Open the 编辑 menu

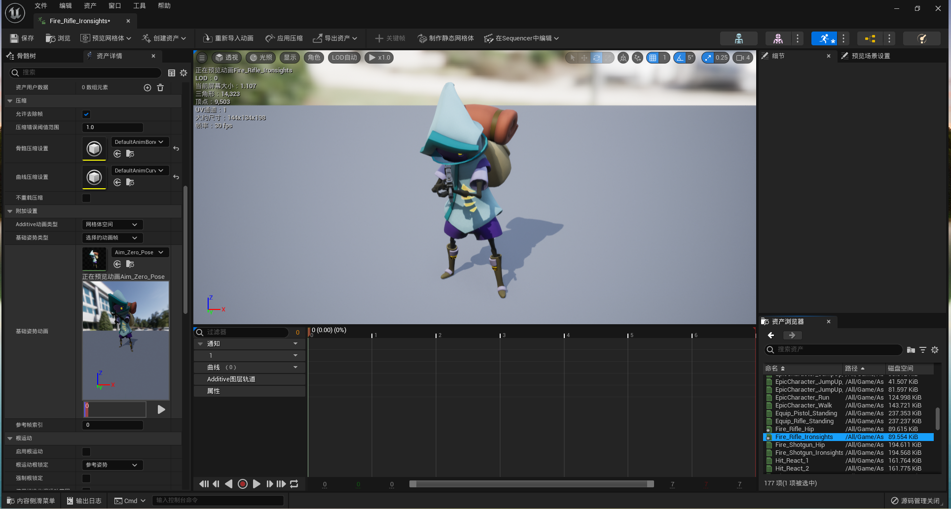[66, 6]
